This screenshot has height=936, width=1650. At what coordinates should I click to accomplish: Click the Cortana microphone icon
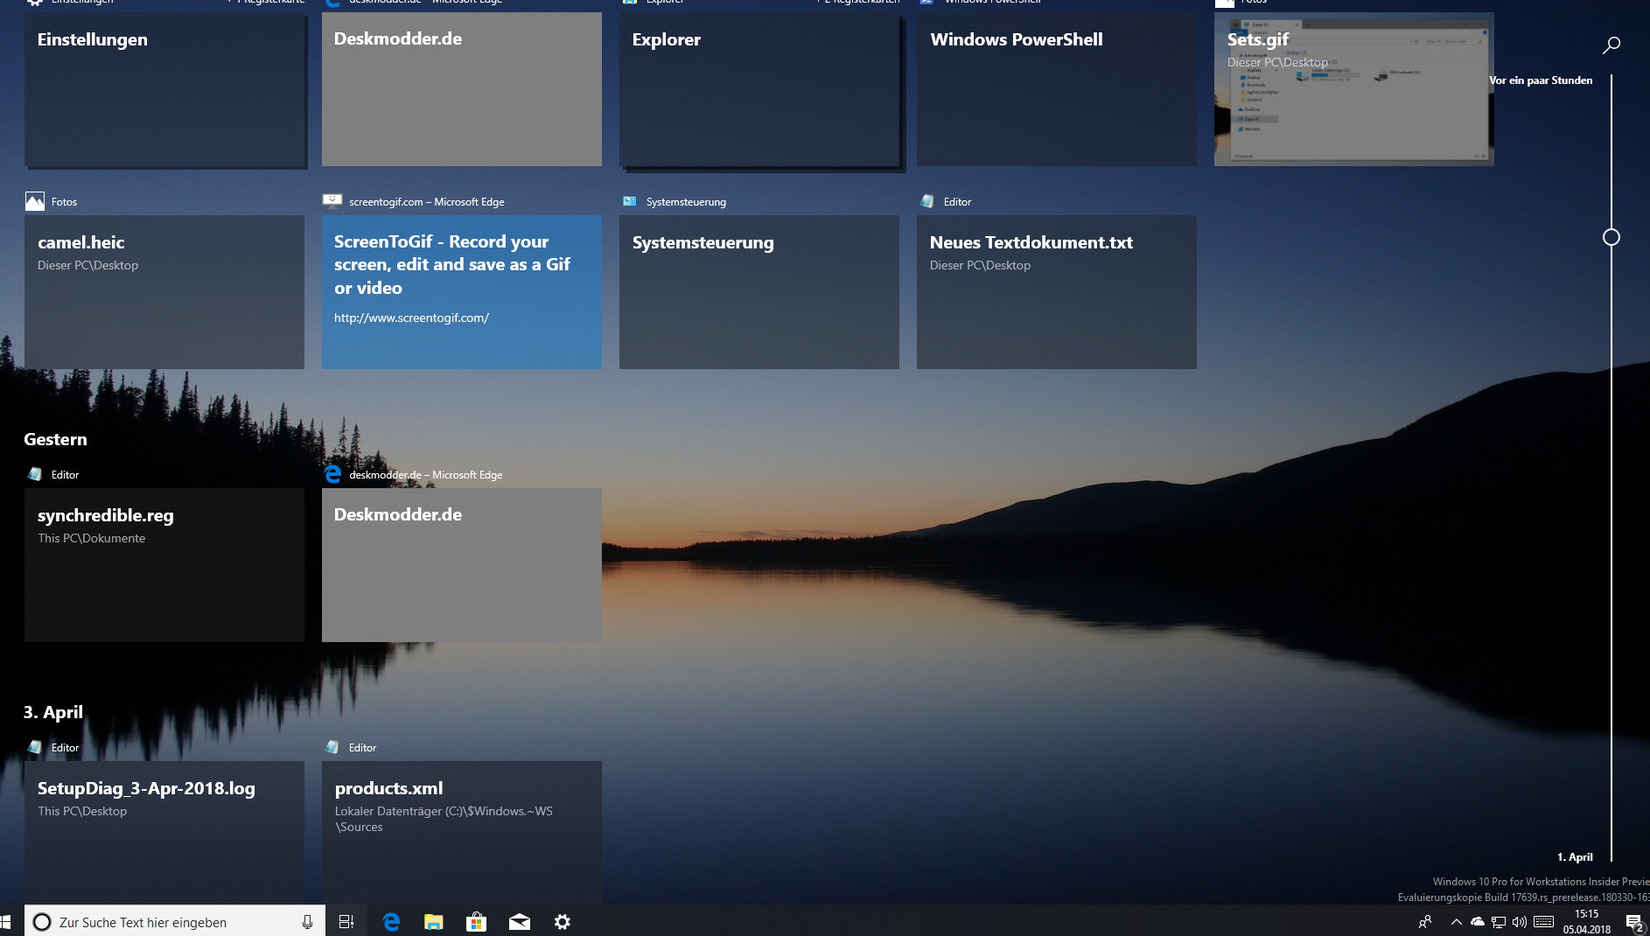(307, 922)
